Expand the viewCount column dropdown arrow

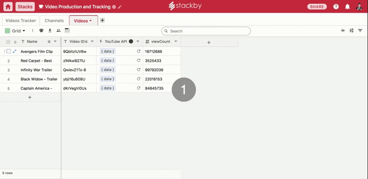point(175,42)
